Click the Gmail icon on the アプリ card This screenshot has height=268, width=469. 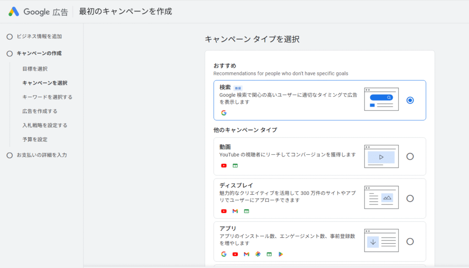pos(246,254)
